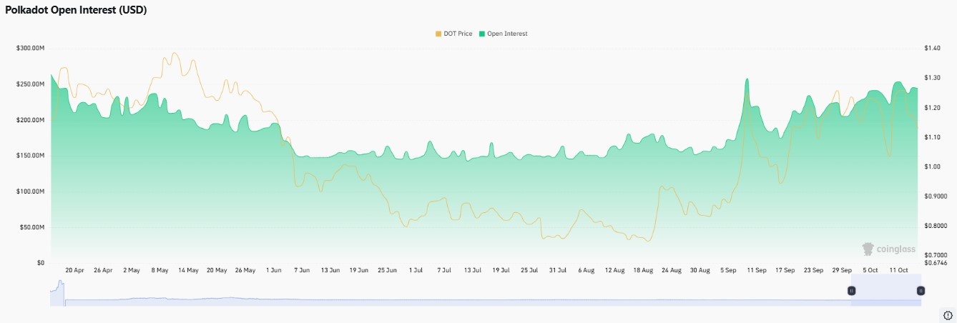Viewport: 957px width, 323px height.
Task: Click the open interest peak near 11 Sep
Action: tap(747, 79)
